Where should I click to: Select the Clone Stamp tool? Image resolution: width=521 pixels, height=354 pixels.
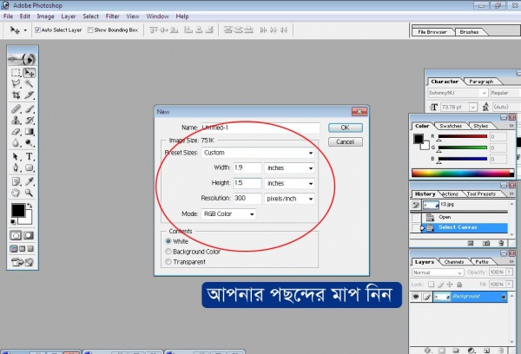coord(16,121)
